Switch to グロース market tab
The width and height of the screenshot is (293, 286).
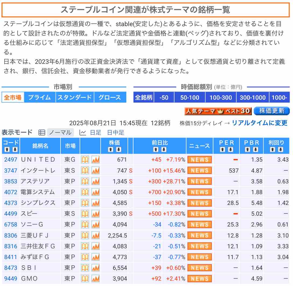[x=110, y=97]
